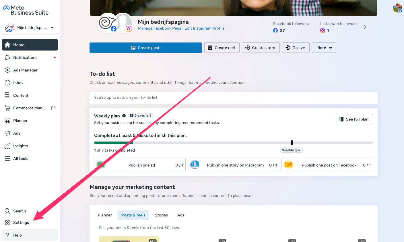
Task: Expand the More actions dropdown
Action: [324, 48]
